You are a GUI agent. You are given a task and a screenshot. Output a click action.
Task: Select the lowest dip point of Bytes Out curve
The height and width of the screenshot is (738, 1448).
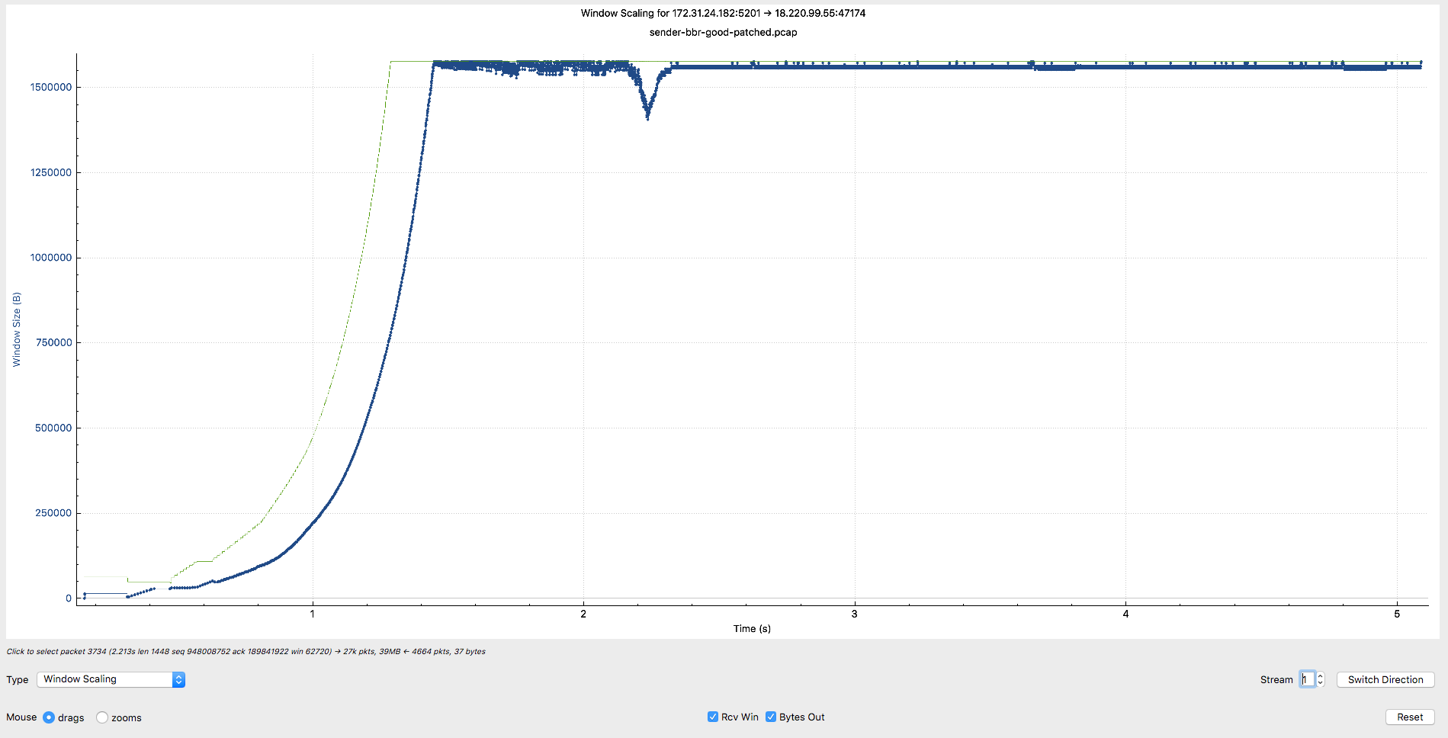point(648,118)
